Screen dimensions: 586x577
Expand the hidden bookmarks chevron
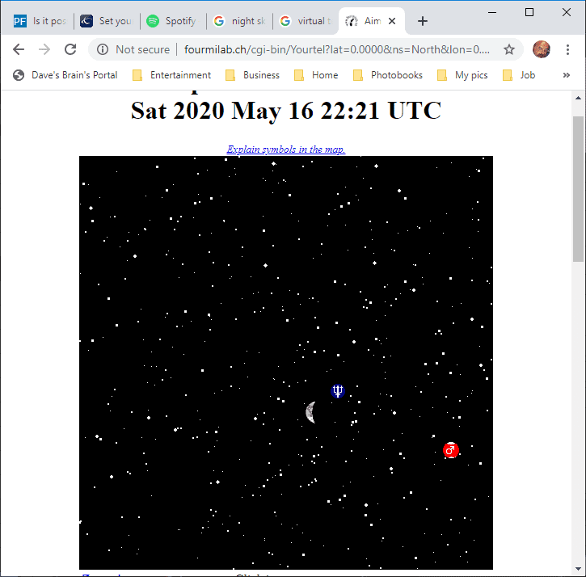(566, 75)
